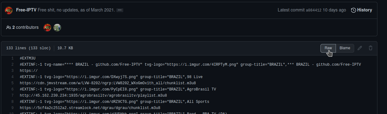This screenshot has height=114, width=387.
Task: Open the second contributor avatar
Action: click(57, 27)
